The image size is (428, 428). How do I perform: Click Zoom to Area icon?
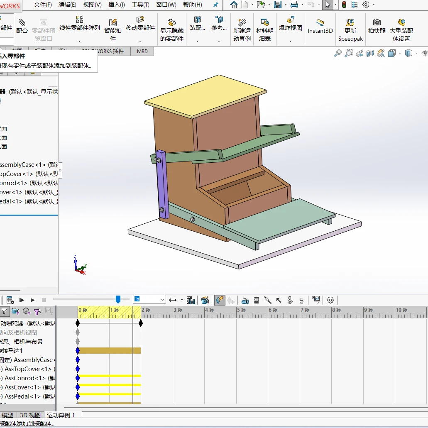pos(349,53)
